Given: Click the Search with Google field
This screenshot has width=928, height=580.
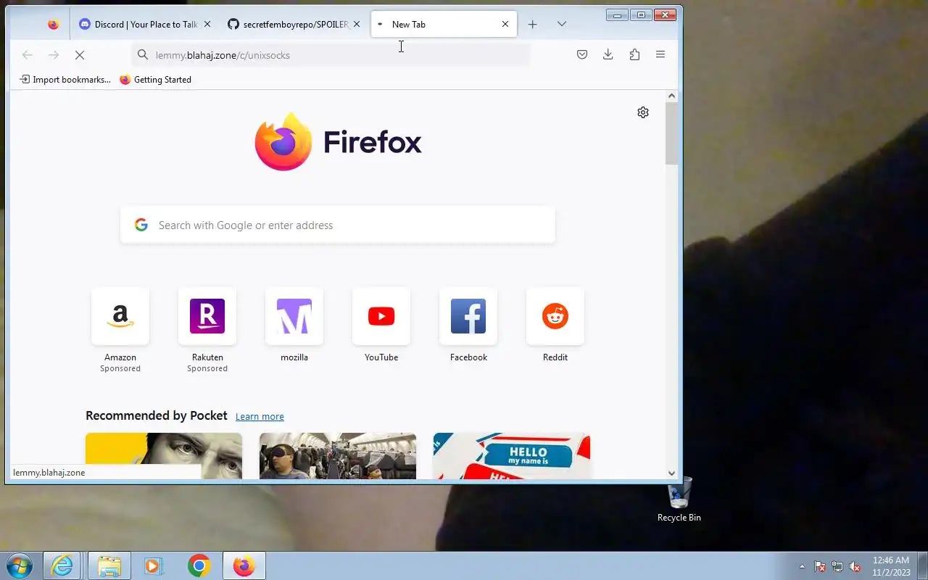Looking at the screenshot, I should pos(338,225).
